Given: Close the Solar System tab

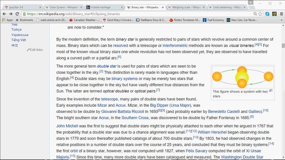Looking at the screenshot, I should (81, 7).
